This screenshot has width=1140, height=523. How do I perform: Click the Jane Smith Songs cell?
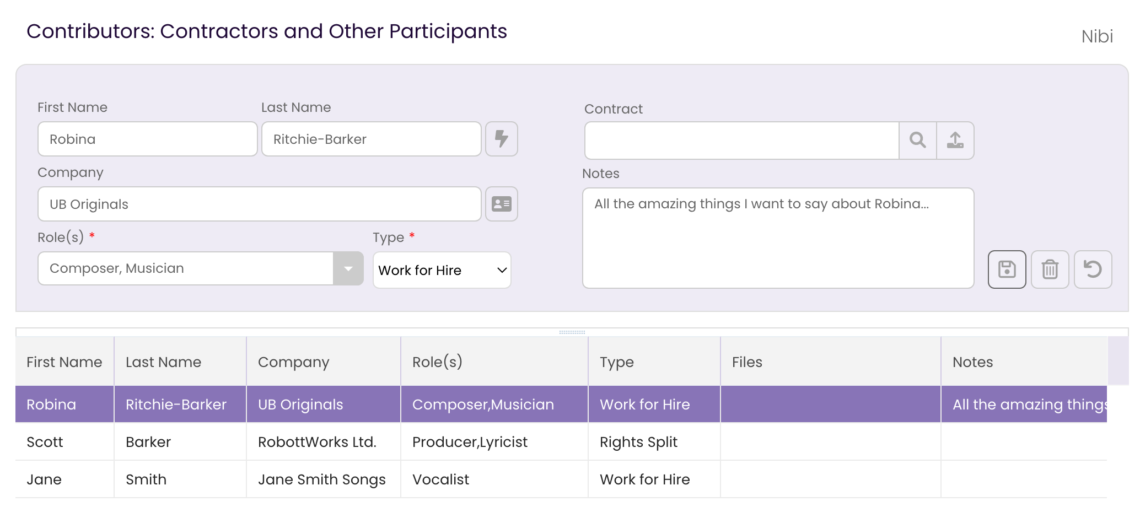click(x=324, y=479)
